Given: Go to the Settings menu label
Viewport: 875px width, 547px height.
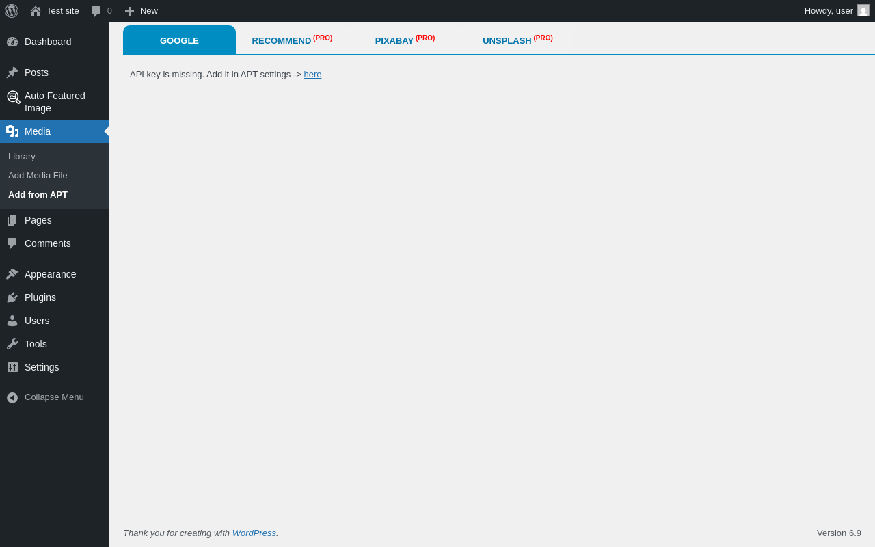Looking at the screenshot, I should point(42,367).
